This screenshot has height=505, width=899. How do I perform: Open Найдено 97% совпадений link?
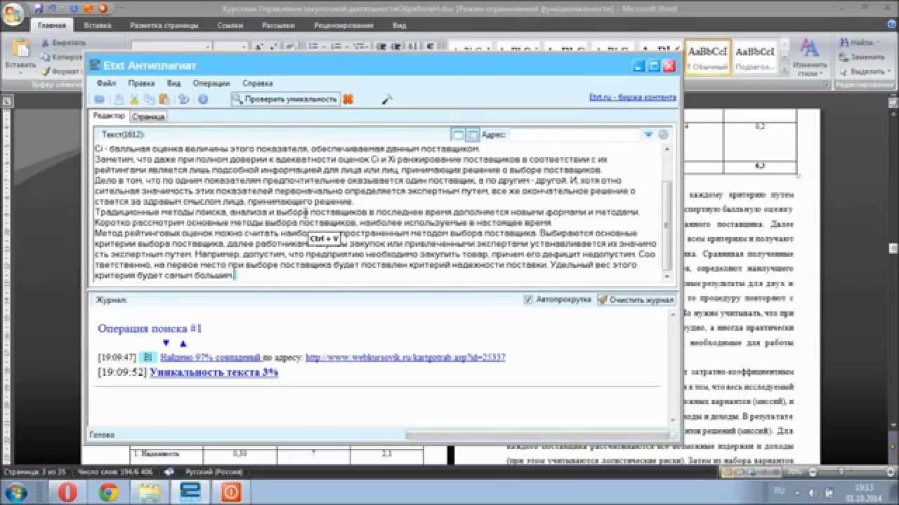point(211,357)
